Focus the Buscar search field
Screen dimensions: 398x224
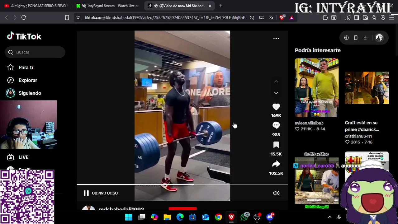click(35, 52)
